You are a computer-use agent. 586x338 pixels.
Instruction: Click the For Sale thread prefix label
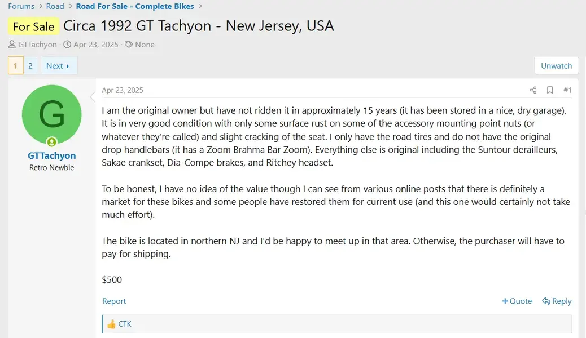pyautogui.click(x=33, y=26)
